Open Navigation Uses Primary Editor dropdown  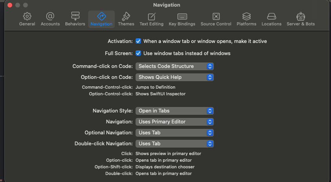click(175, 122)
